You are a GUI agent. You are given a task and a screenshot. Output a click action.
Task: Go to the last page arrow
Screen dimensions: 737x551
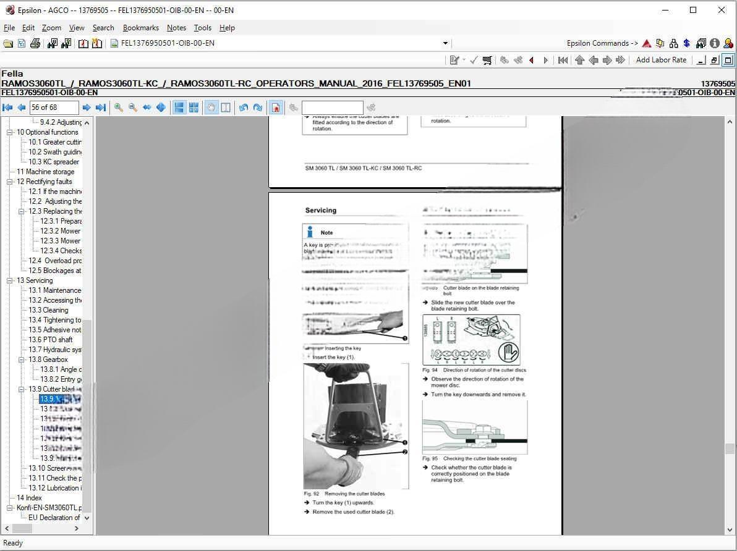(101, 107)
